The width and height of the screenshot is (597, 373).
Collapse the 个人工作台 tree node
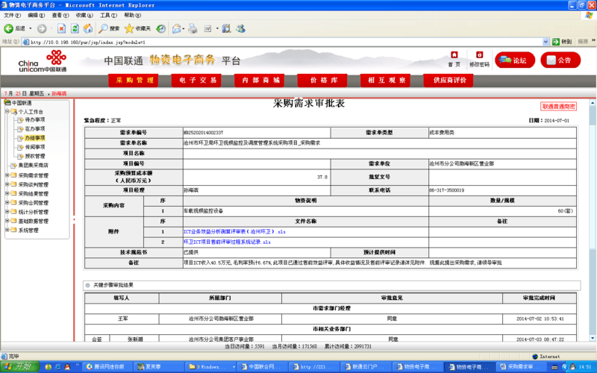7,111
